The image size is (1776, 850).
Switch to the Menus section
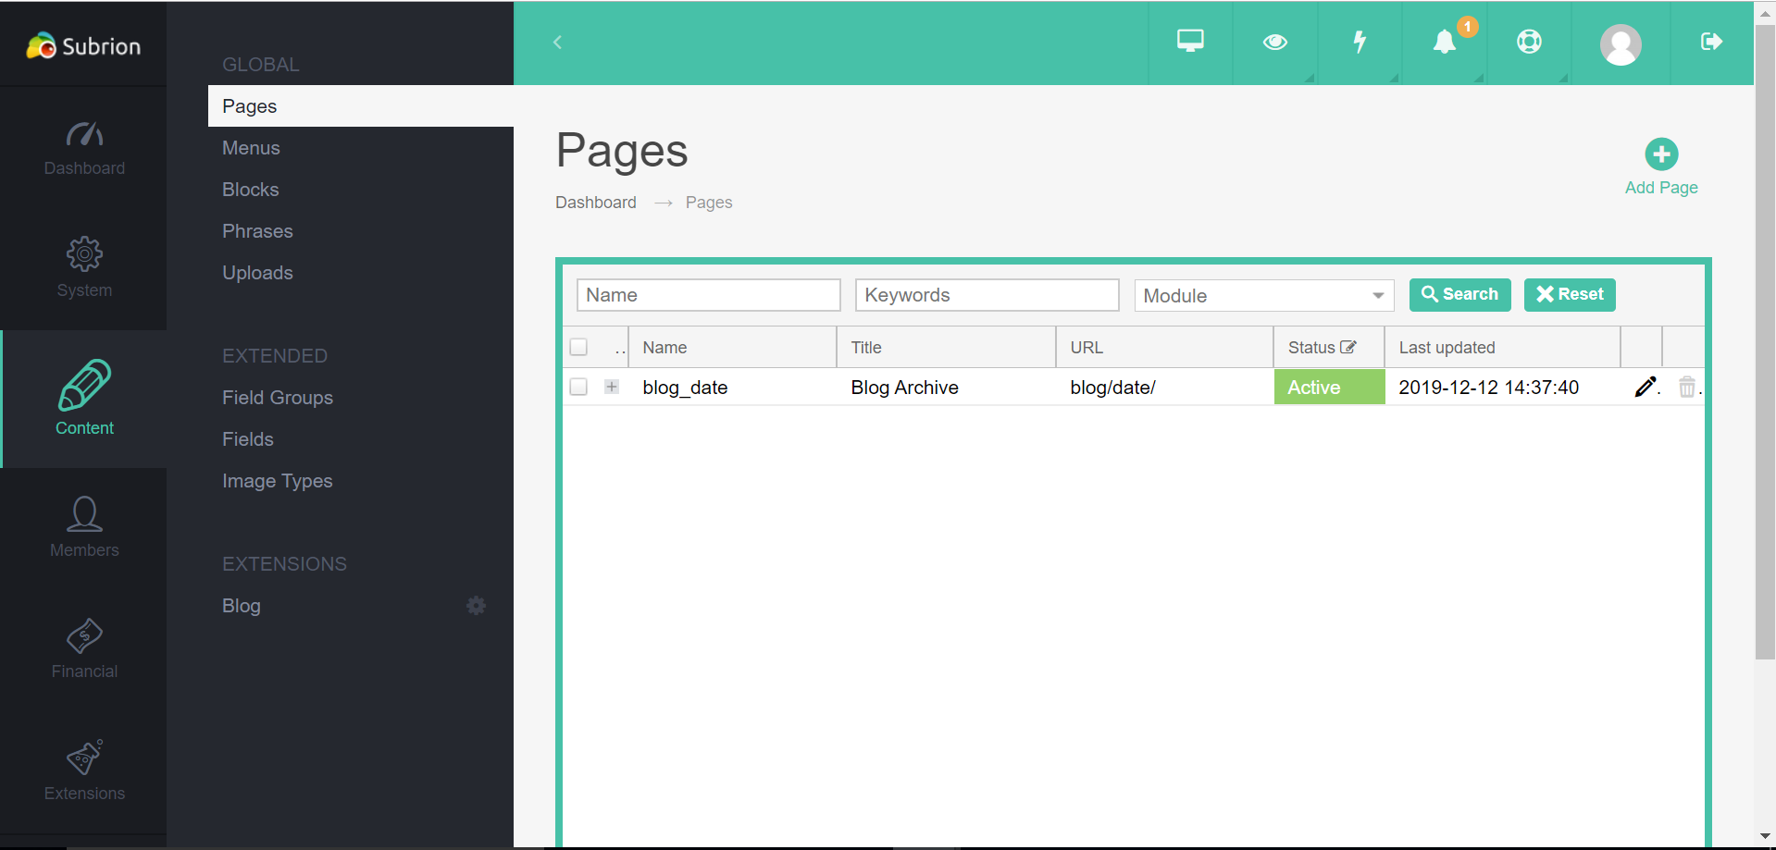click(251, 147)
